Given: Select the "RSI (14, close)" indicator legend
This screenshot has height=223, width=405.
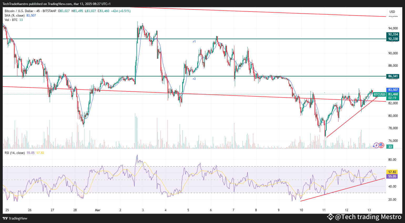Looking at the screenshot, I should coord(15,153).
